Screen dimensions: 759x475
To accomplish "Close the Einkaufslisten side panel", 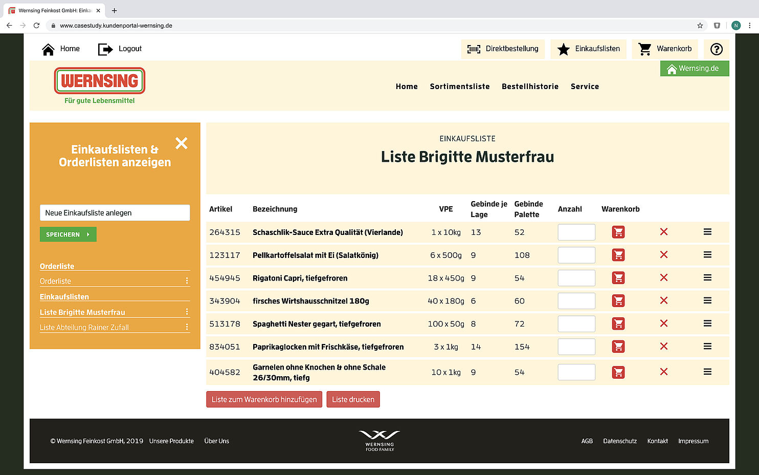I will tap(182, 143).
